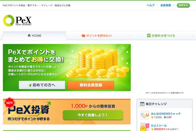Click the house icon beside HOME
This screenshot has height=131, width=196.
point(29,35)
